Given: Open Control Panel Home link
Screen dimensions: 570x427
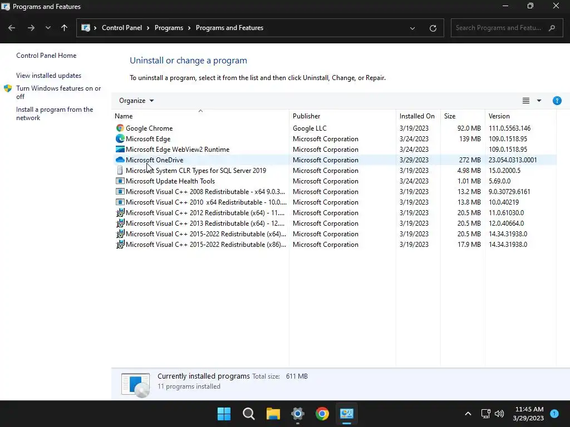Looking at the screenshot, I should coord(46,56).
